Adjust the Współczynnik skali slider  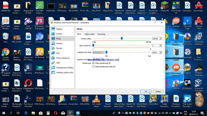[x=106, y=52]
